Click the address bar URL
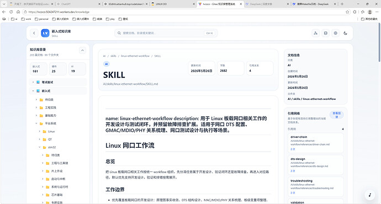 click(59, 12)
